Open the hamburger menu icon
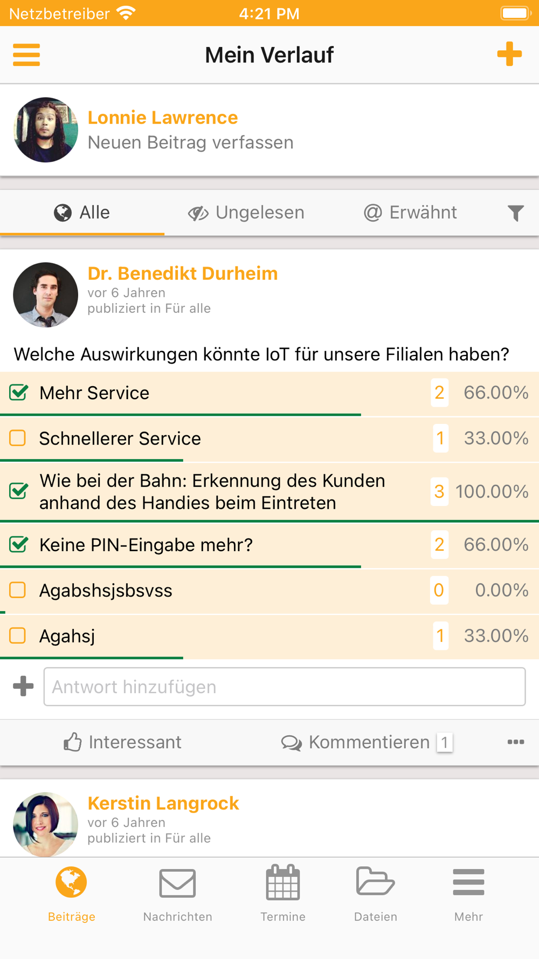This screenshot has height=959, width=539. [x=26, y=54]
